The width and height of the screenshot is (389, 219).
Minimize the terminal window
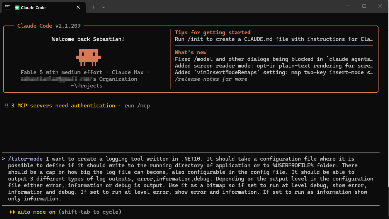(348, 6)
